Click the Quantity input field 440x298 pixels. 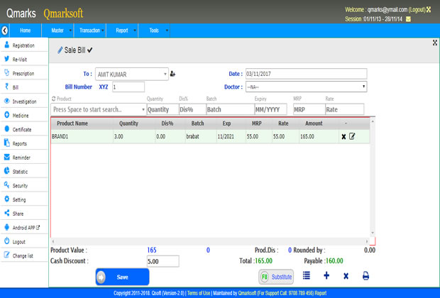point(163,109)
